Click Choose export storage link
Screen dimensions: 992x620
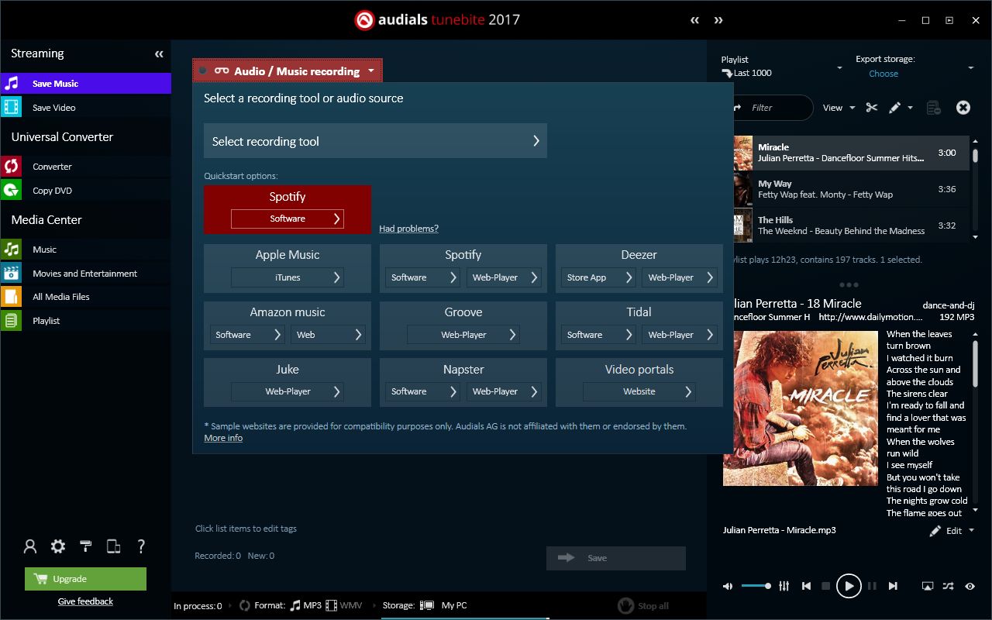[883, 74]
